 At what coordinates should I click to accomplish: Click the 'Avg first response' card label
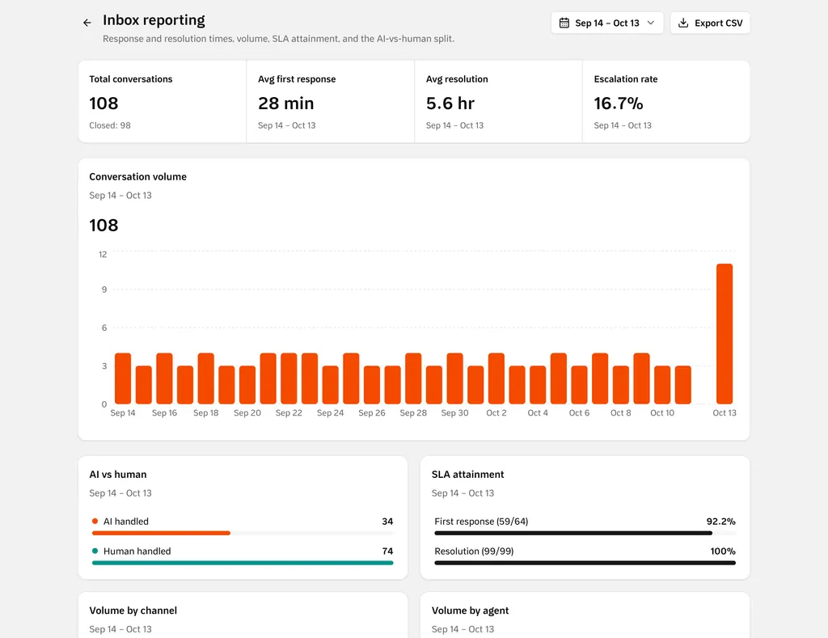(x=296, y=78)
